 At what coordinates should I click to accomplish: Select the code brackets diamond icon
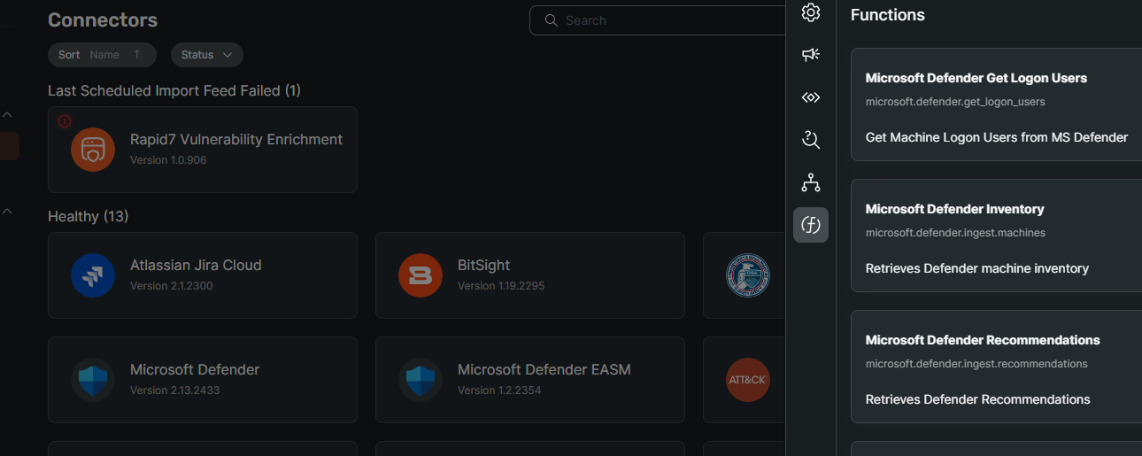[810, 97]
